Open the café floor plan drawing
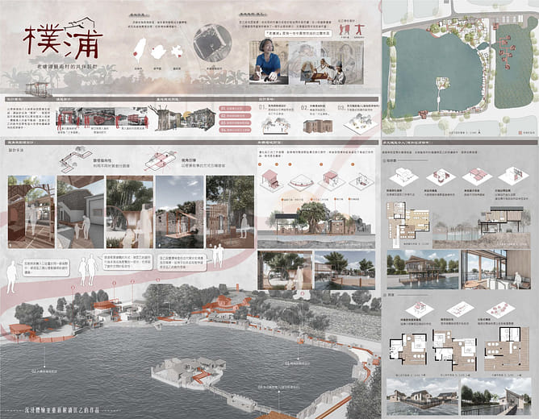 tap(408, 224)
